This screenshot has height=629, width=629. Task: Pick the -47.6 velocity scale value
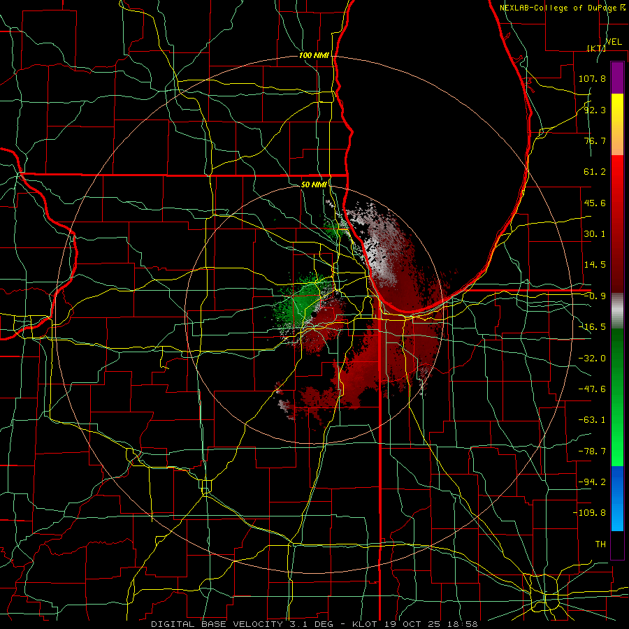pos(592,389)
